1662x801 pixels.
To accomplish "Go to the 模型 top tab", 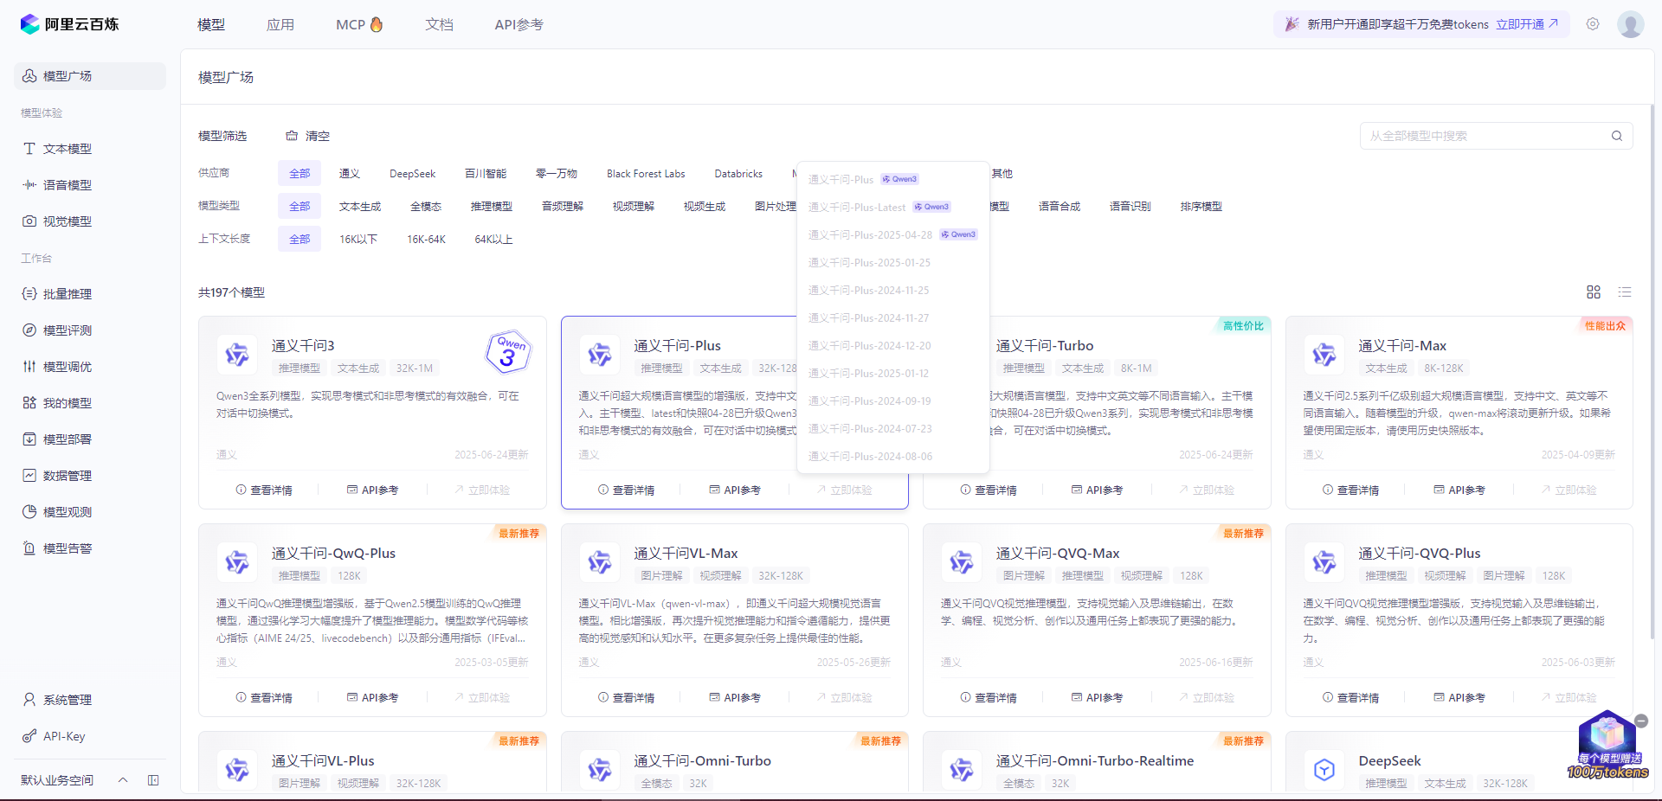I will (x=211, y=25).
